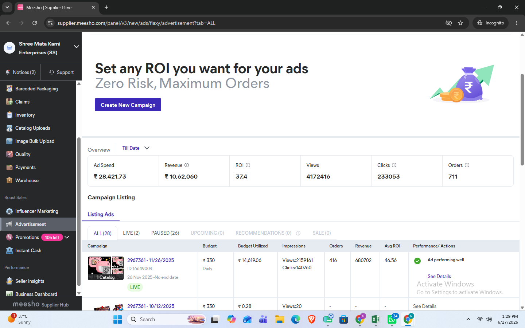Image resolution: width=525 pixels, height=328 pixels.
Task: Select the Catalog Uploads cloud icon
Action: coord(9,128)
